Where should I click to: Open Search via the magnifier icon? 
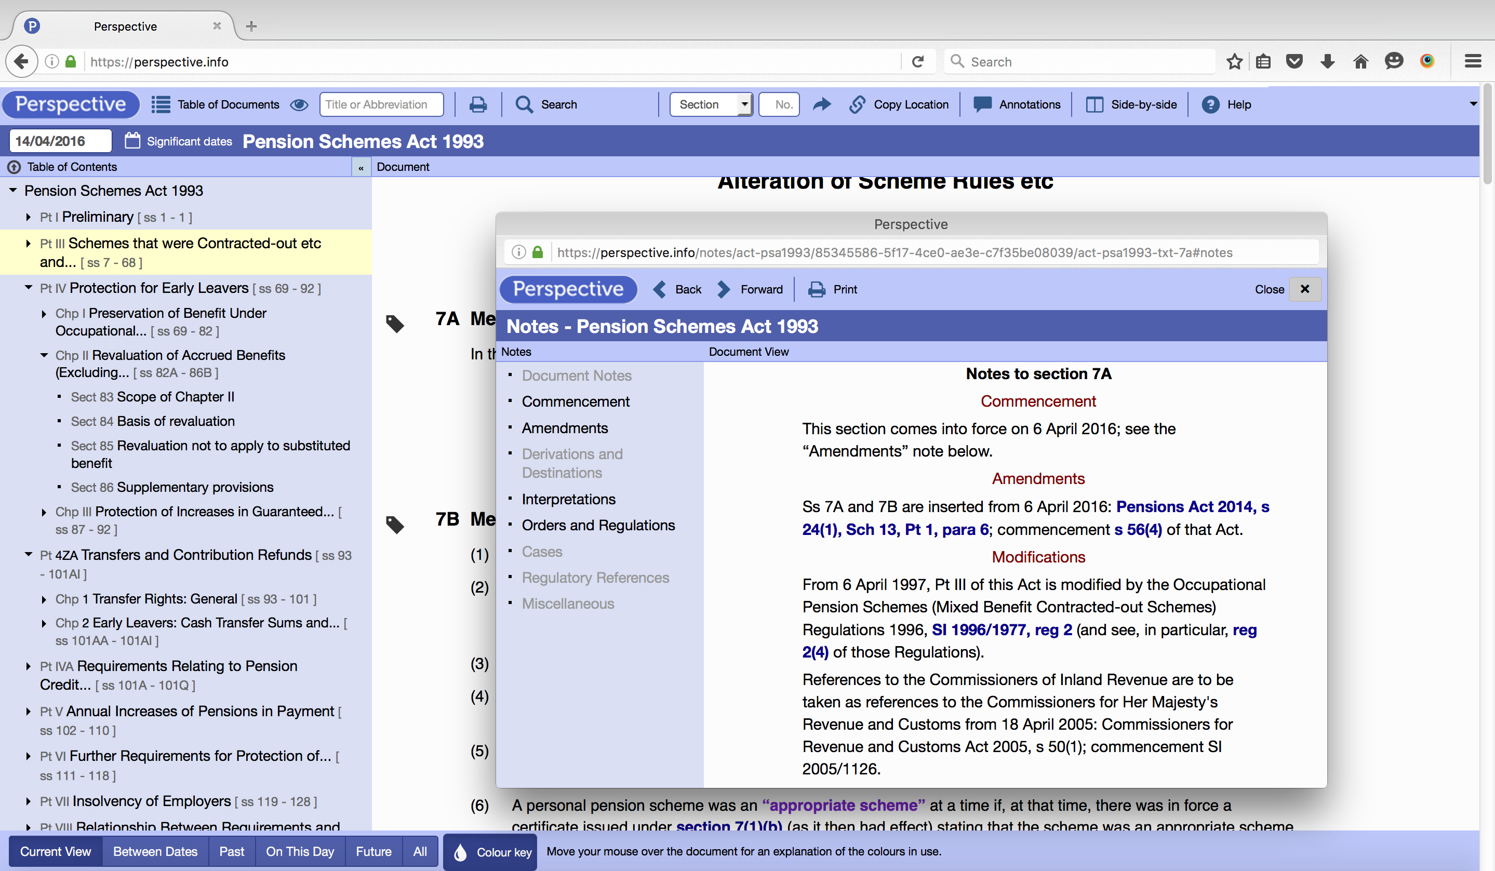(x=525, y=104)
